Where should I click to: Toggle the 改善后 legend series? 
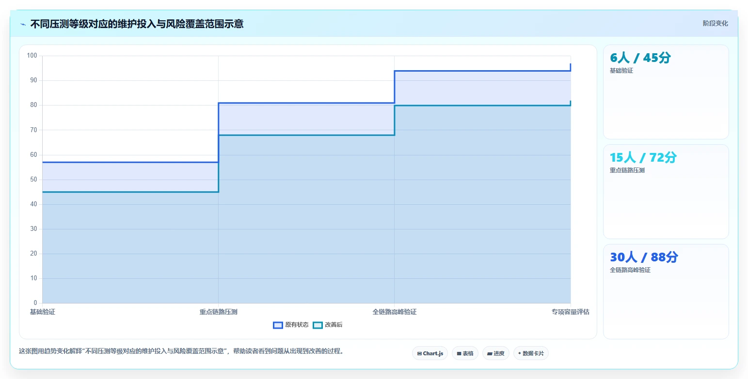click(328, 325)
